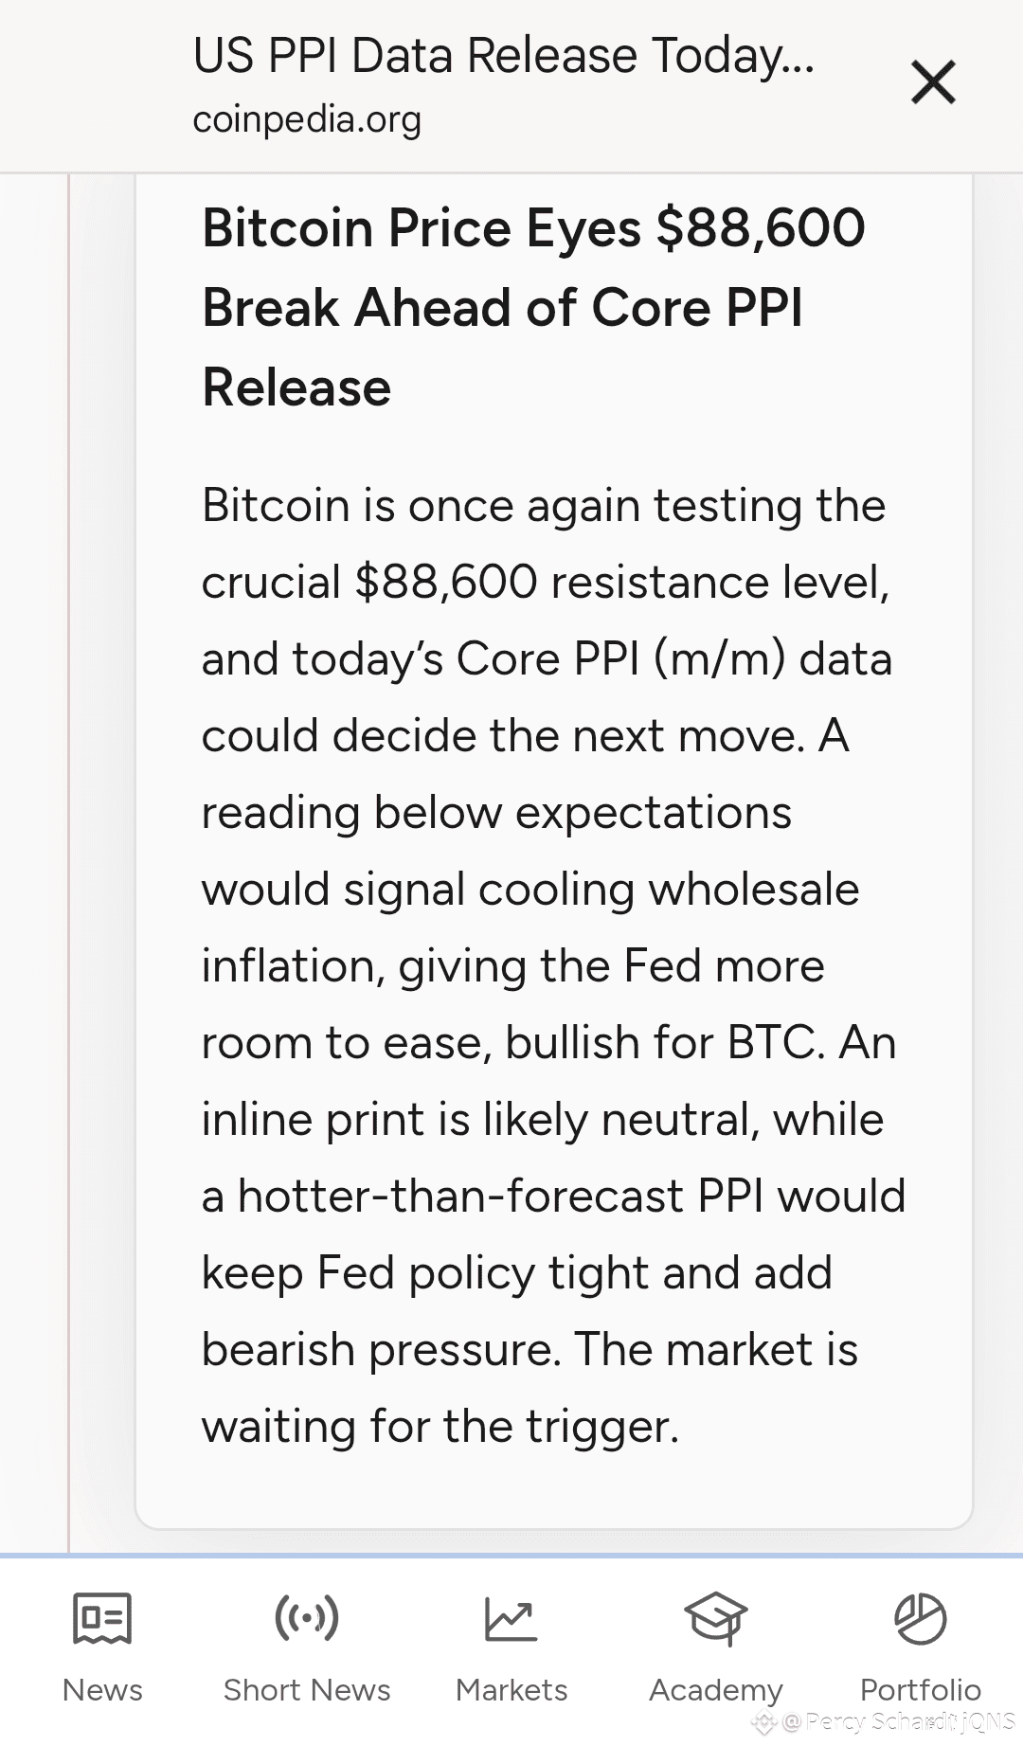
Task: Tap the News newspaper icon
Action: 102,1618
